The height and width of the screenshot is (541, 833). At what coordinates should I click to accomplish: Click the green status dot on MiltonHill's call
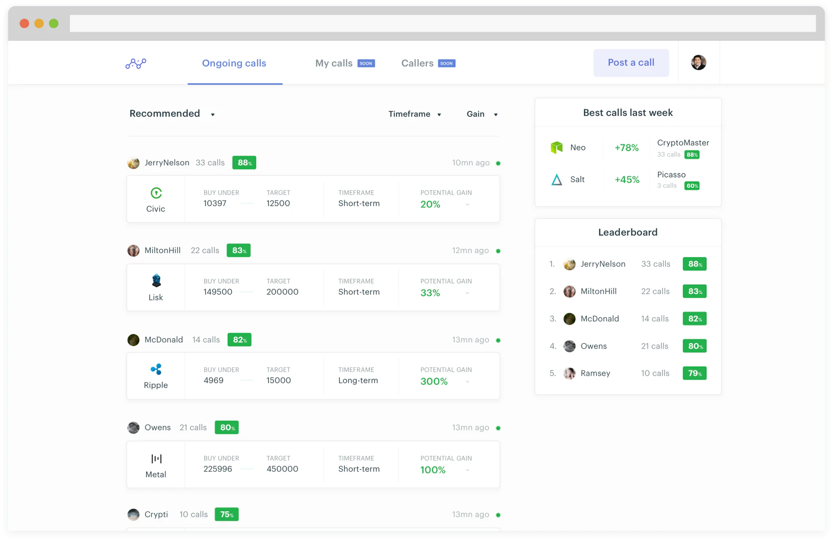[498, 251]
